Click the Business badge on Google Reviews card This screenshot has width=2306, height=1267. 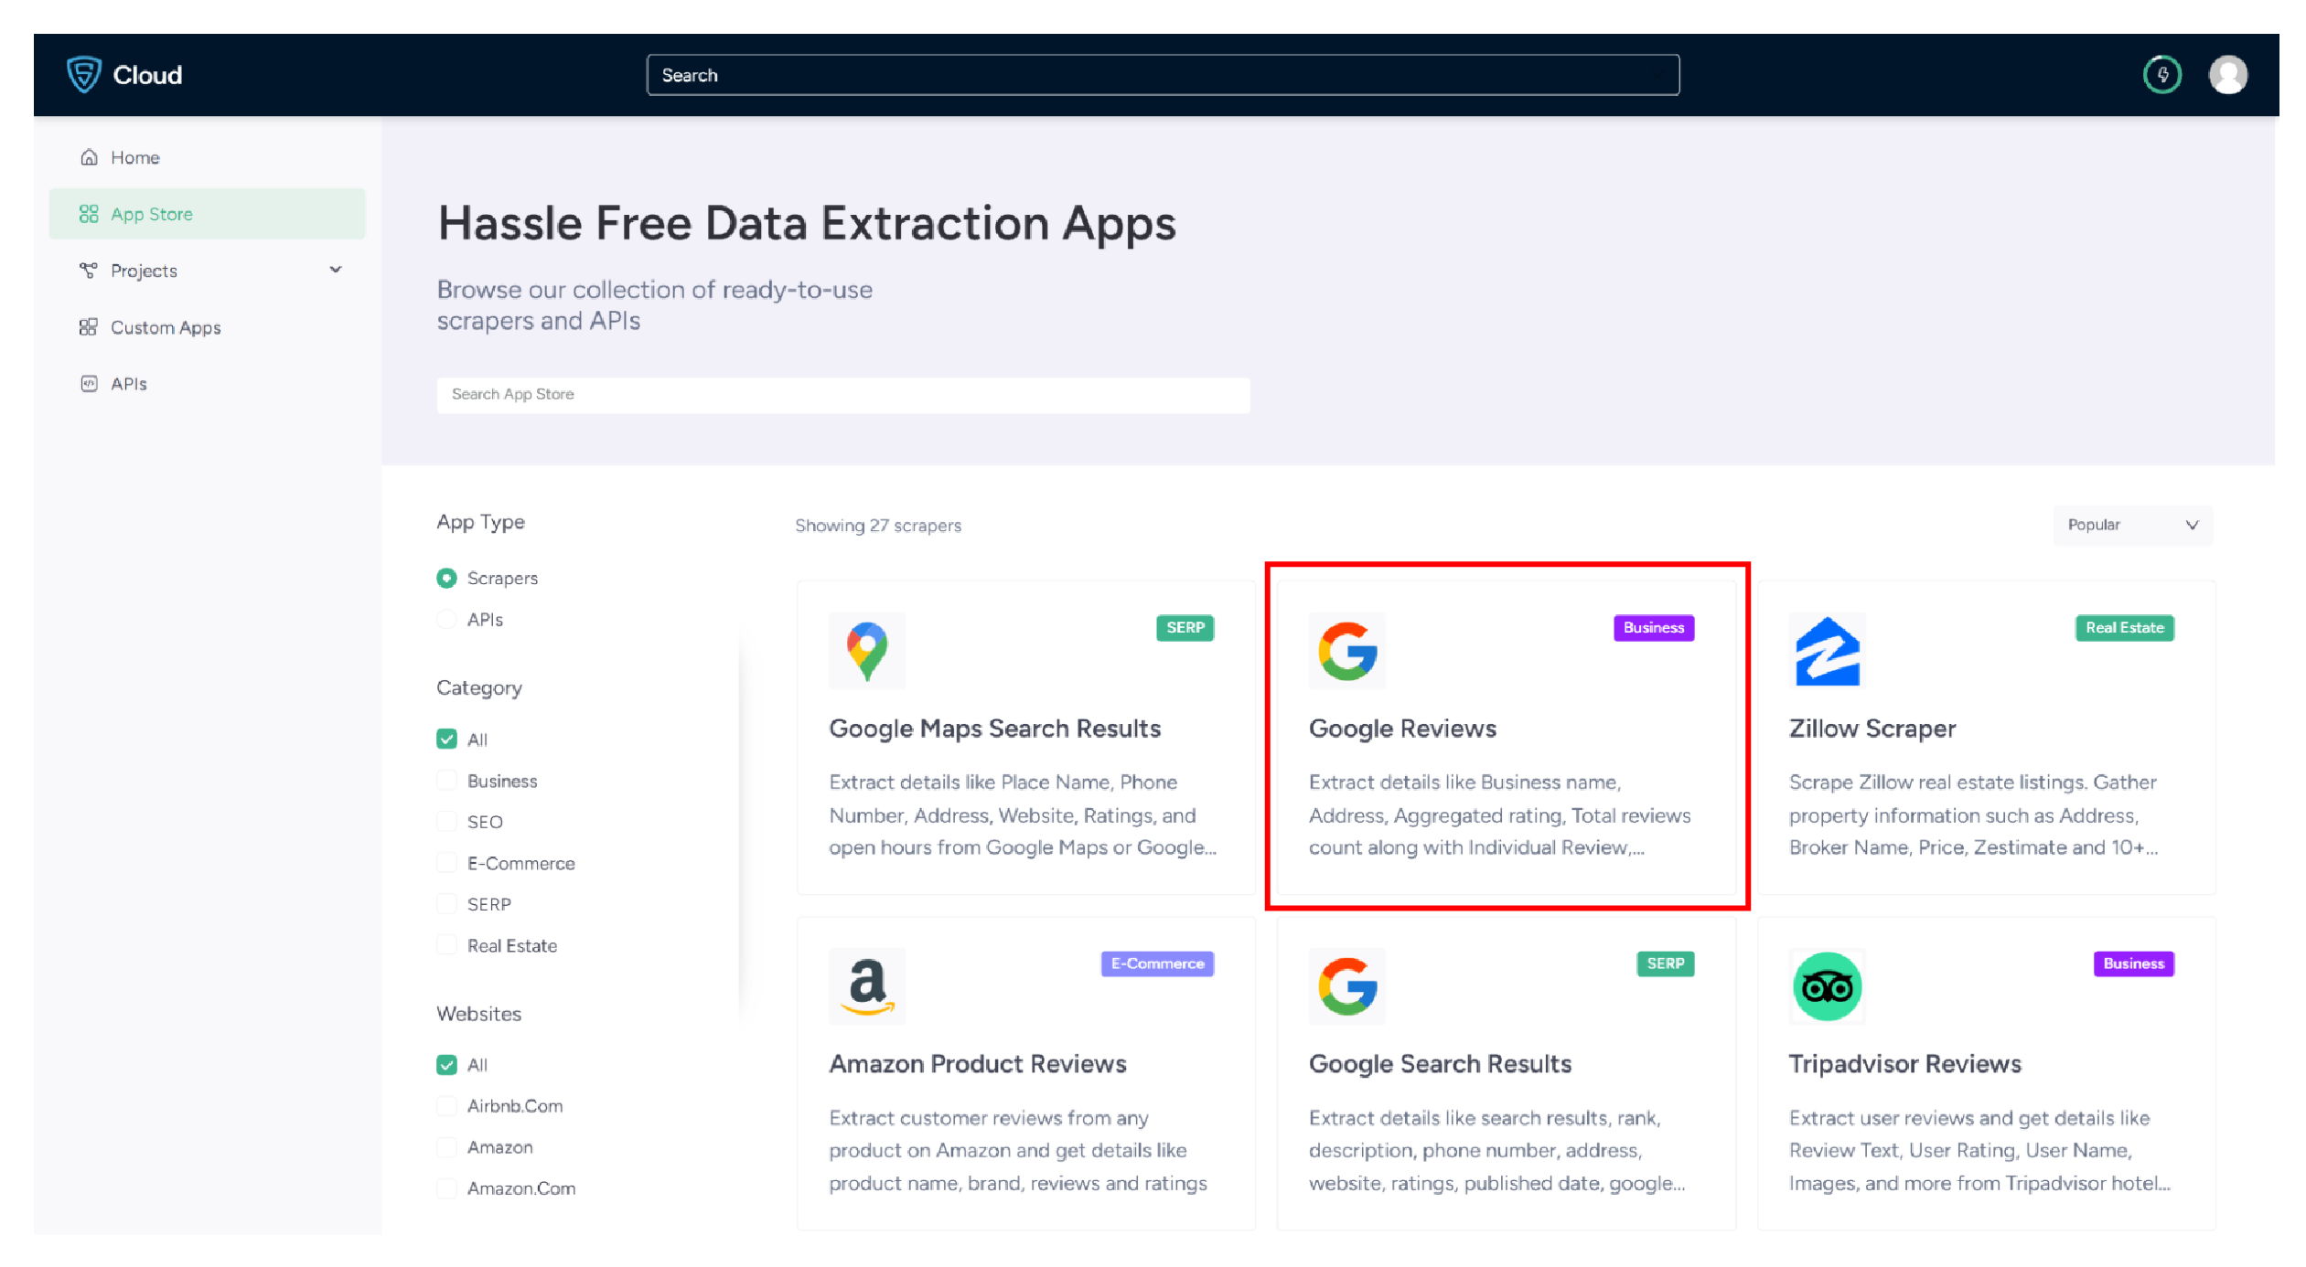coord(1650,627)
